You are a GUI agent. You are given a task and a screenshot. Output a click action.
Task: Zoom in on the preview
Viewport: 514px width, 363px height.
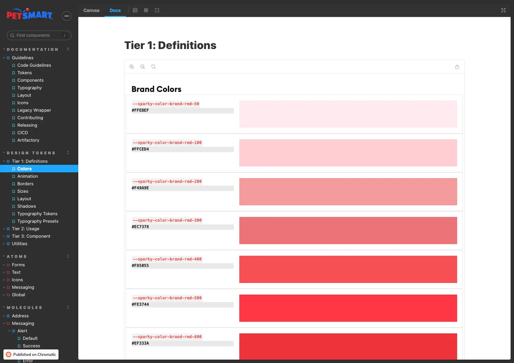(x=132, y=67)
